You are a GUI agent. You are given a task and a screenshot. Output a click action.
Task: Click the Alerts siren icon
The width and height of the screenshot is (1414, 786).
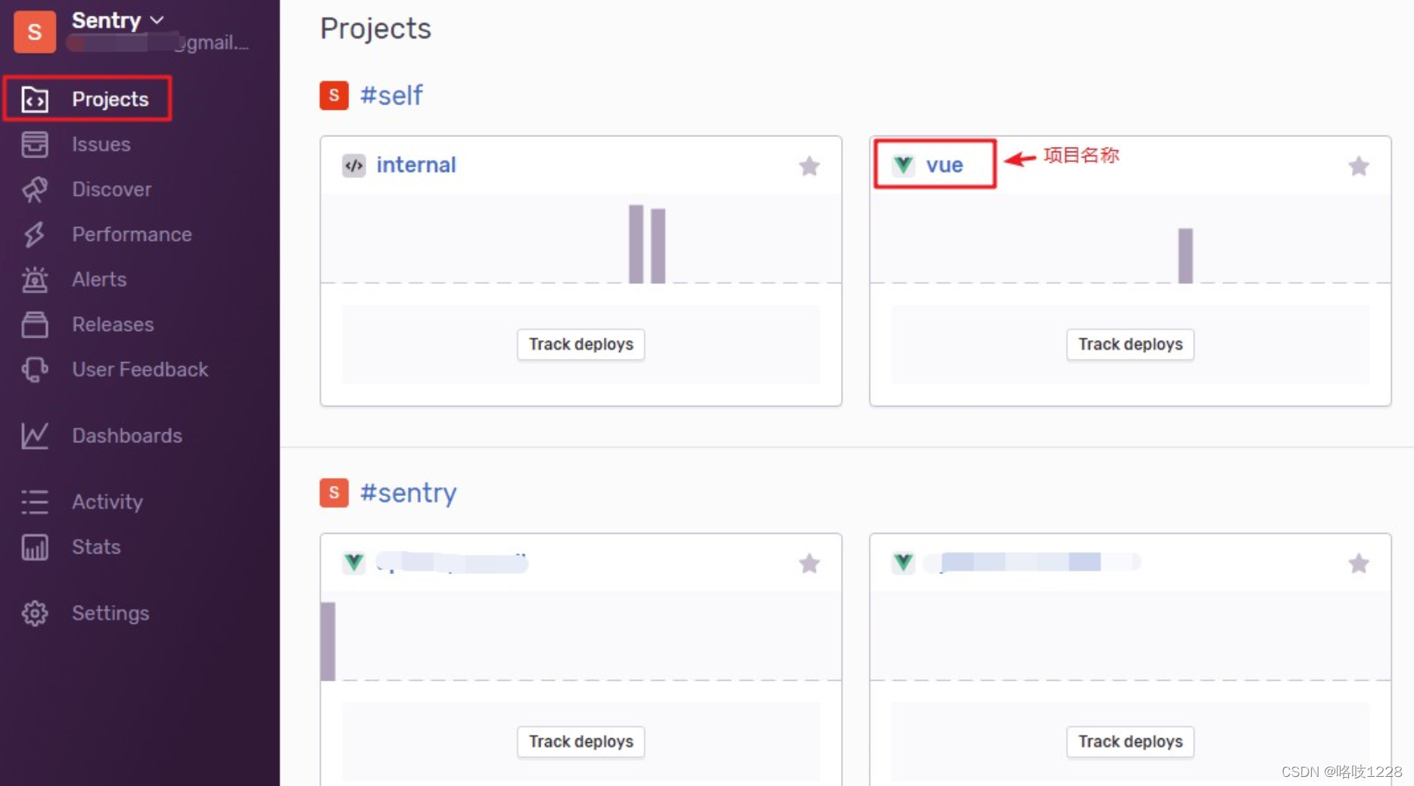pyautogui.click(x=35, y=279)
